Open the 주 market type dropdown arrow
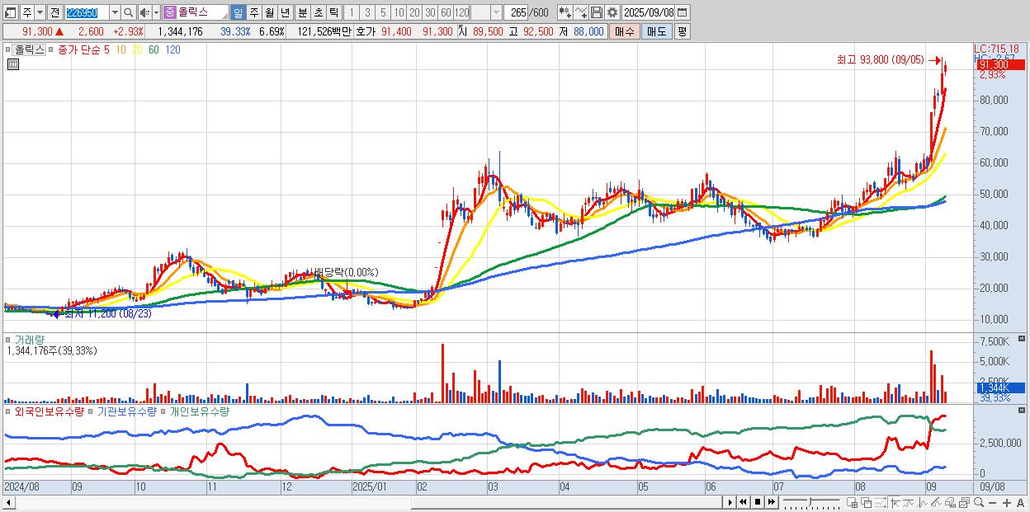 pos(40,12)
